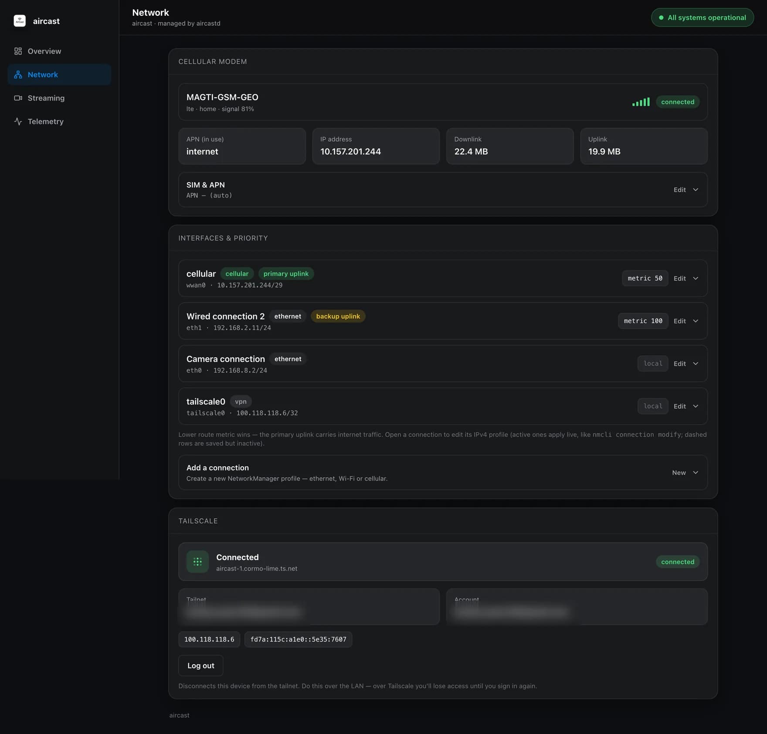This screenshot has height=734, width=767.
Task: Open the Overview page
Action: 59,51
